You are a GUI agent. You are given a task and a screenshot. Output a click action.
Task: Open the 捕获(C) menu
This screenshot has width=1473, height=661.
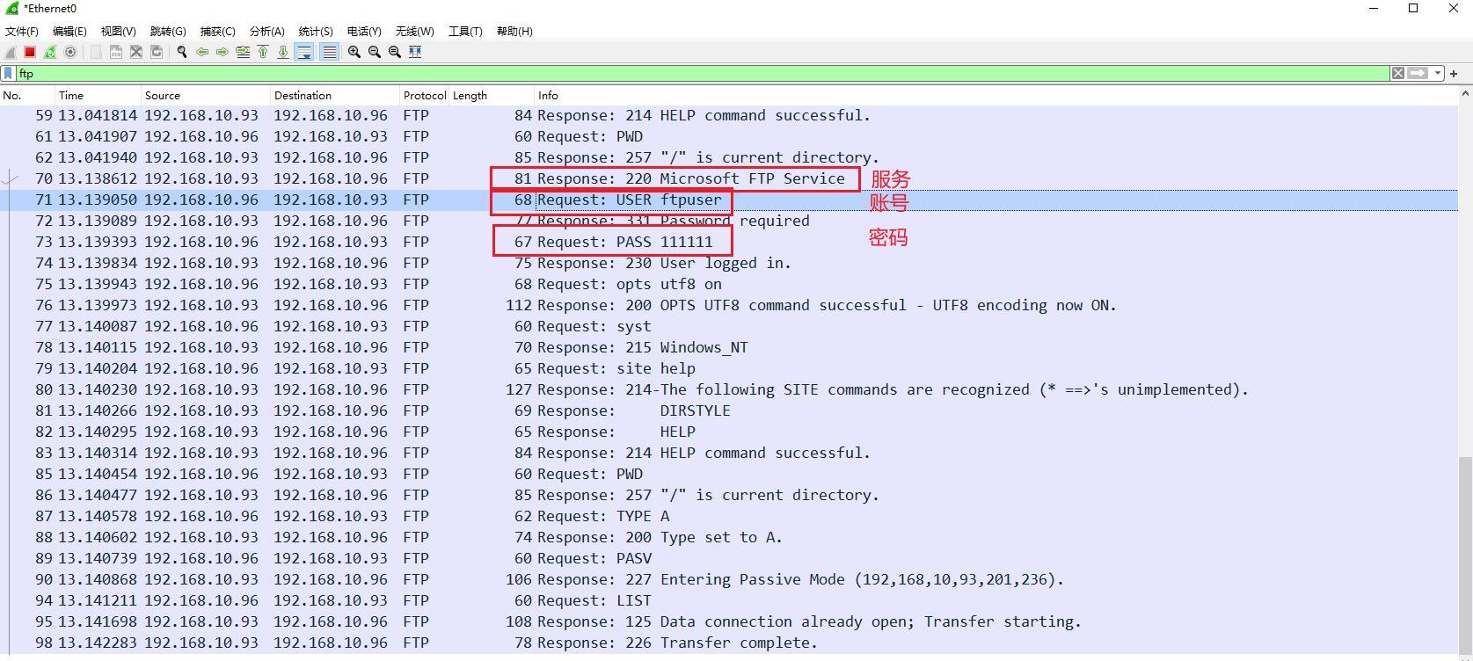click(x=217, y=31)
